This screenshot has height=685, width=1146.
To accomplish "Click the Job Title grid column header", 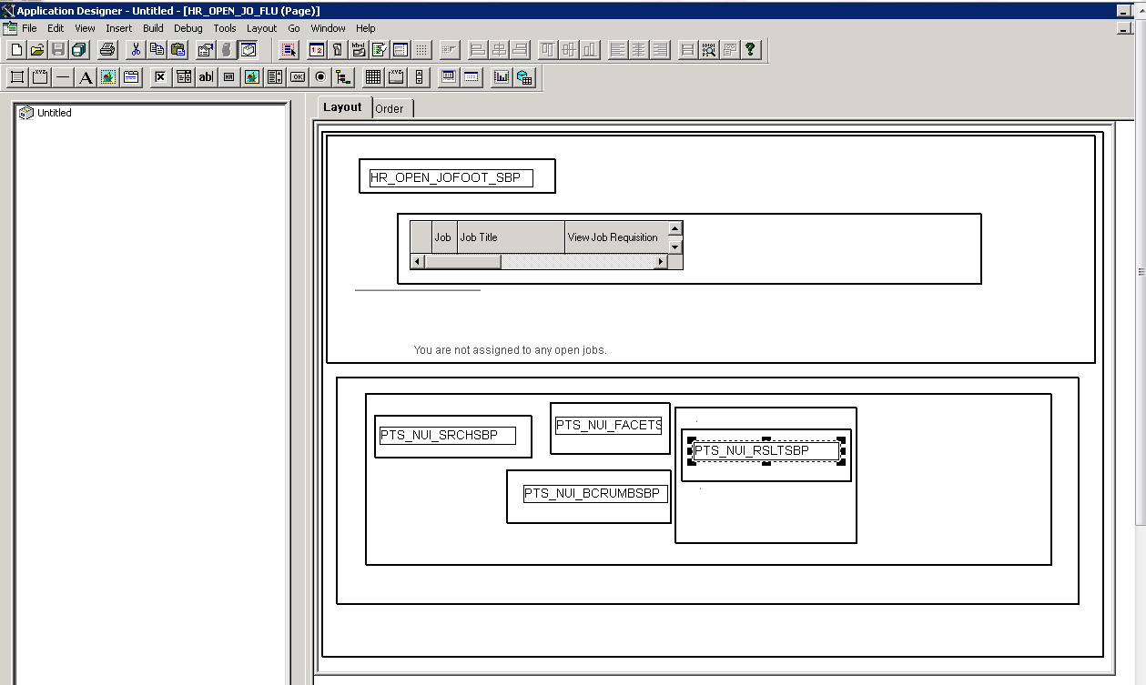I will tap(511, 237).
